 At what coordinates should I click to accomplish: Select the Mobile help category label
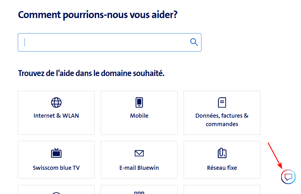[139, 116]
